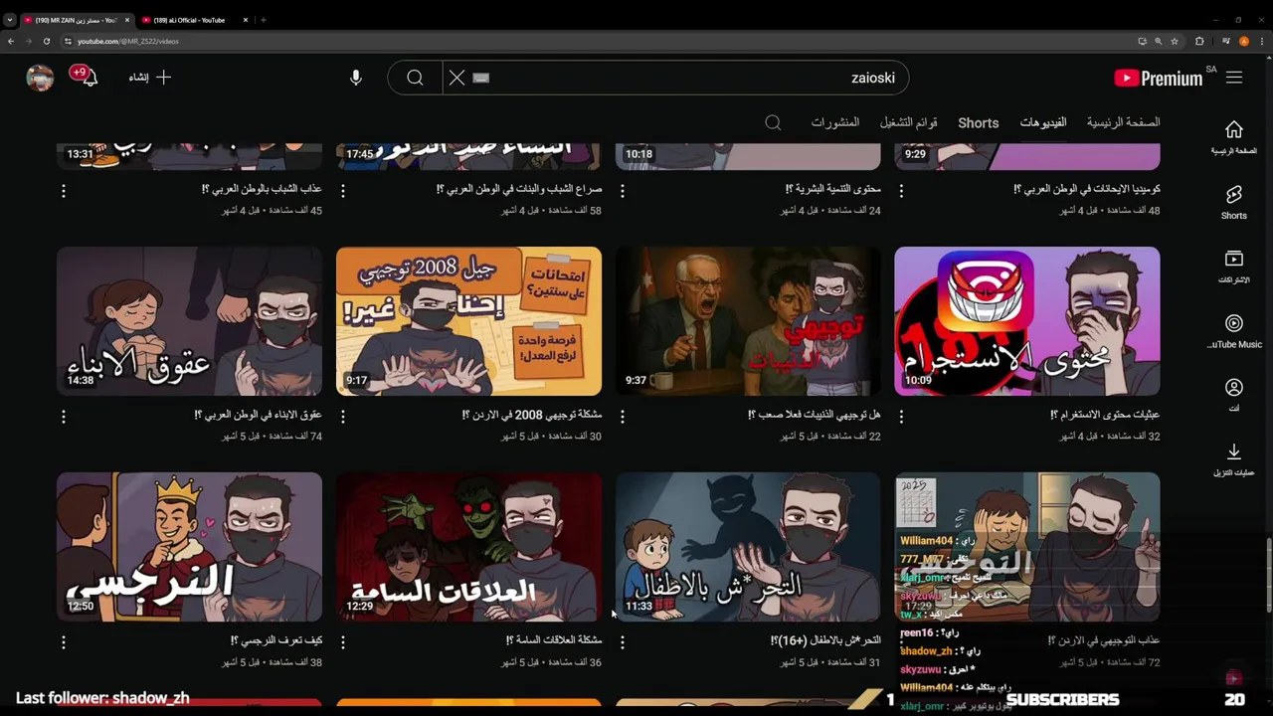This screenshot has height=716, width=1273.
Task: Select the الفيديوهات channel tab
Action: 1043,122
